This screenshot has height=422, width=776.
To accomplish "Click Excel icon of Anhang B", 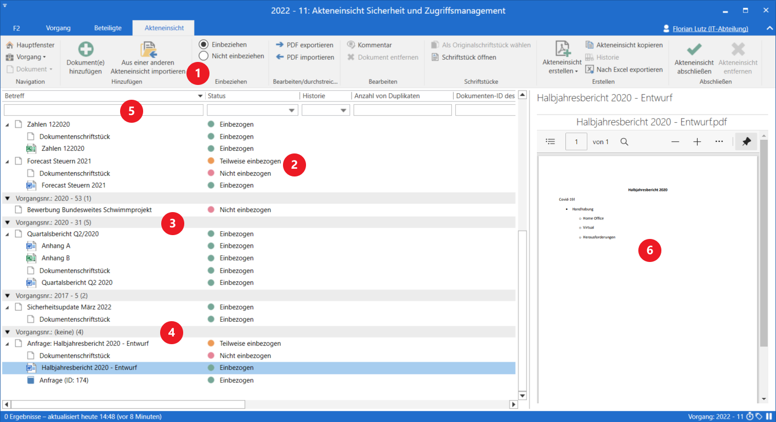I will [x=31, y=258].
